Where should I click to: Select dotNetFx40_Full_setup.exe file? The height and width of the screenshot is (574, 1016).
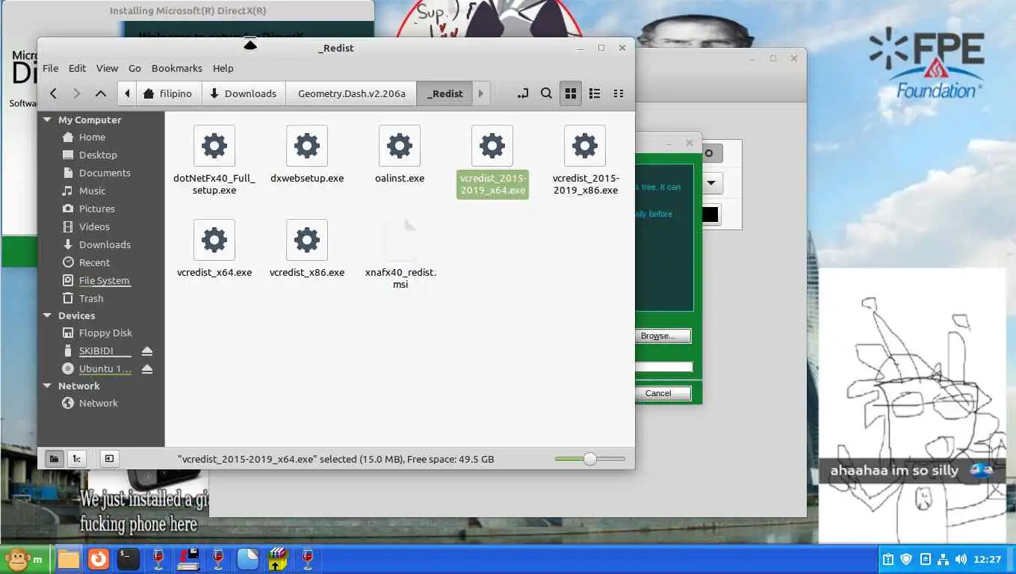[x=214, y=161]
